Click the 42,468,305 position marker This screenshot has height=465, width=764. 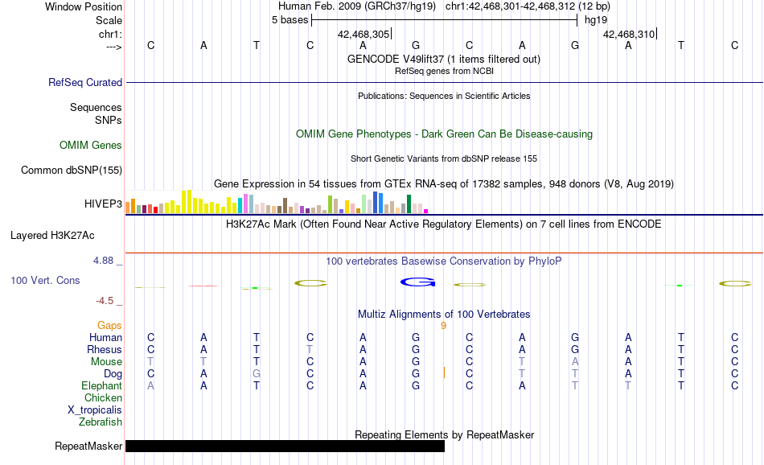pyautogui.click(x=364, y=34)
